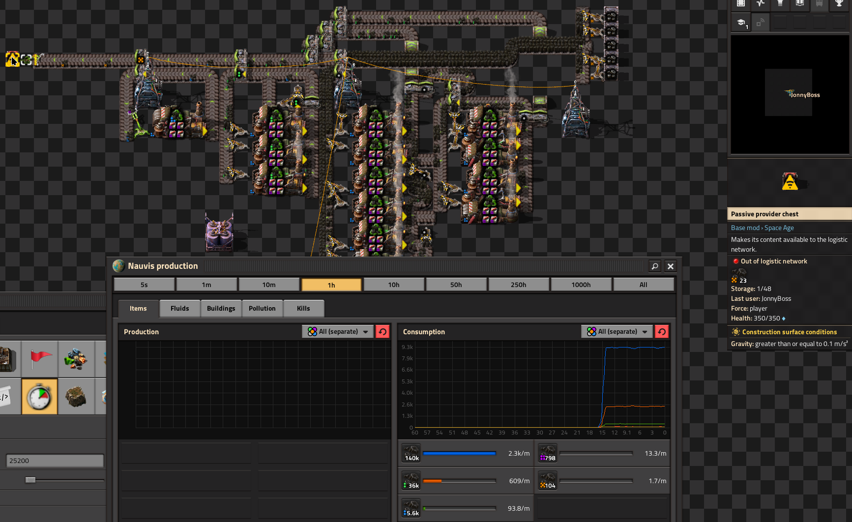Select the 50h time range

coord(456,285)
